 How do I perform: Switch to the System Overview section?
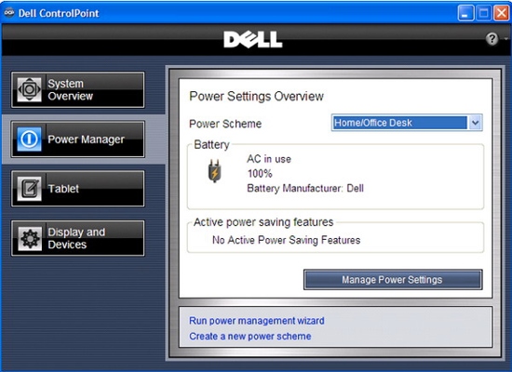(77, 89)
